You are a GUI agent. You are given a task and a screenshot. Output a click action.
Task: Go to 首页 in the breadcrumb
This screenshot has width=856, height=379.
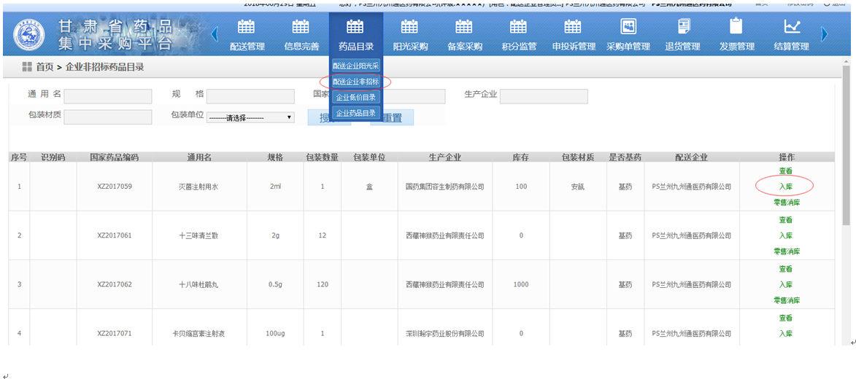tap(45, 67)
